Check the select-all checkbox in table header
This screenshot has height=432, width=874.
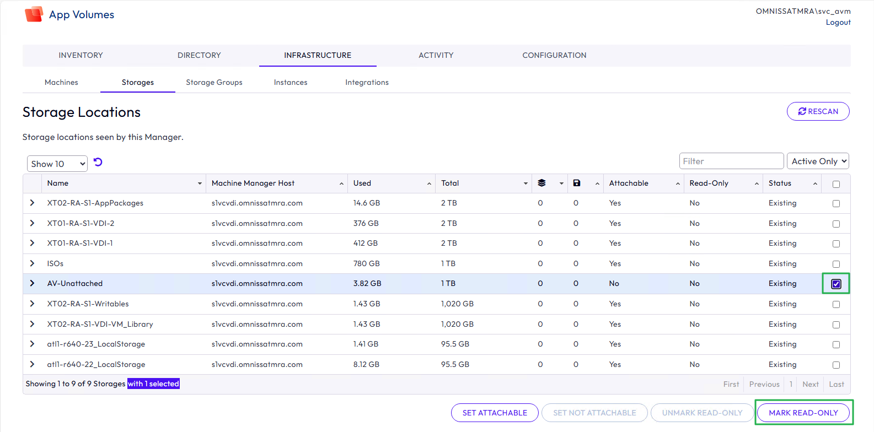pyautogui.click(x=836, y=184)
